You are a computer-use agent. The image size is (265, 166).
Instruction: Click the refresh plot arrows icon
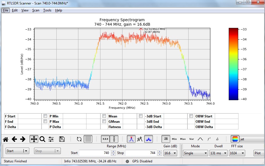click(x=79, y=139)
